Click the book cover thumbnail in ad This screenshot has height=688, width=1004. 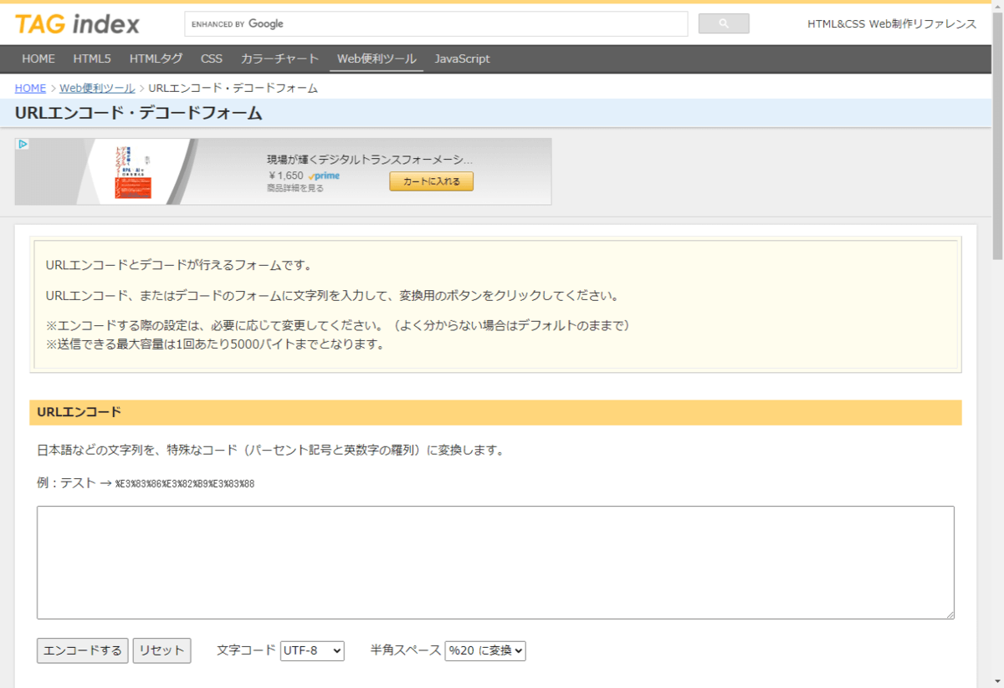[x=133, y=172]
